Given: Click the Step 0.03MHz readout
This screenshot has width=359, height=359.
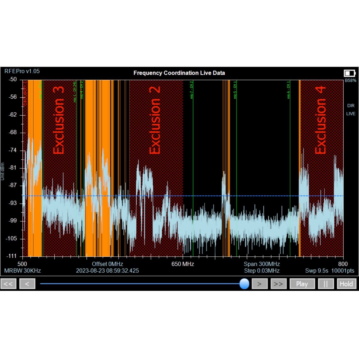Looking at the screenshot, I should tap(262, 271).
